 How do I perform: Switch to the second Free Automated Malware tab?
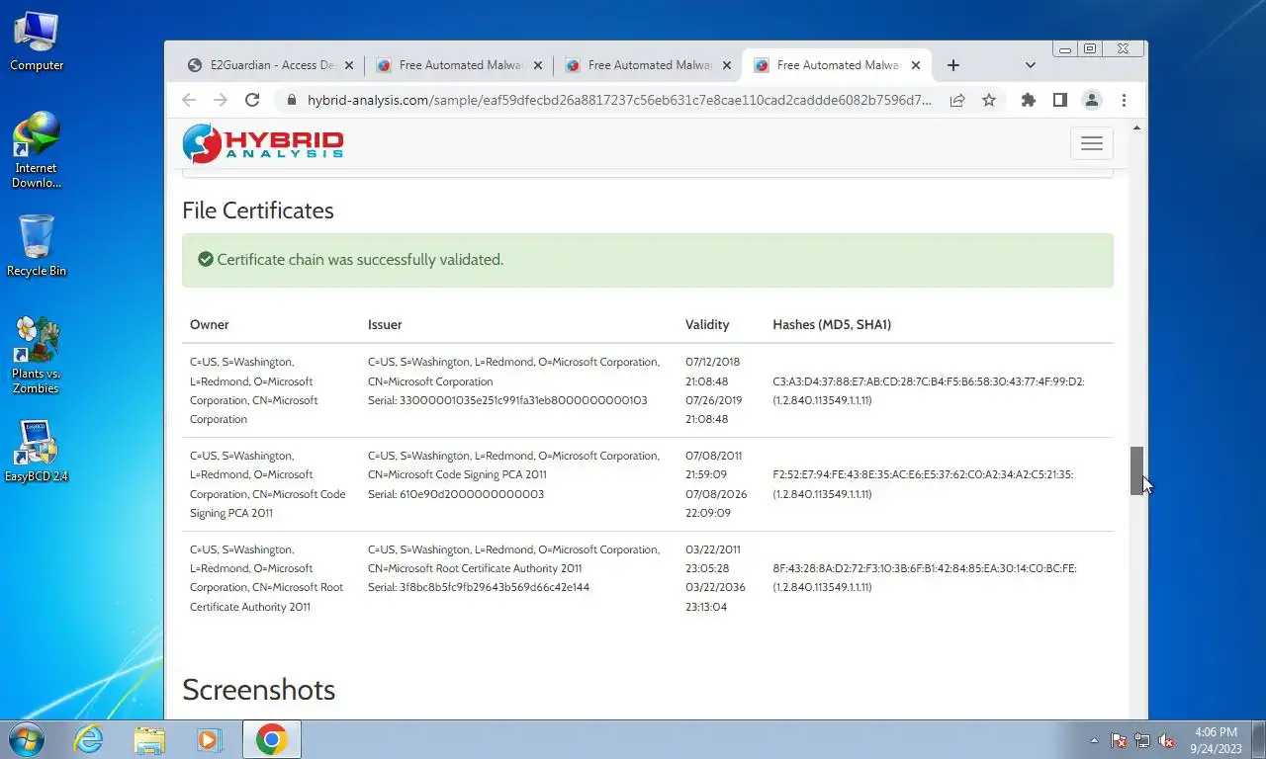[648, 65]
